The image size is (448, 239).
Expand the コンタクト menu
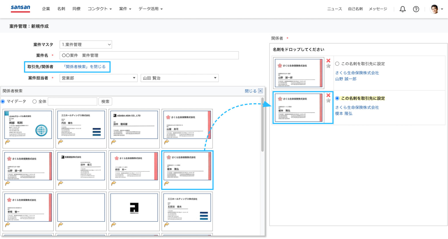coord(100,9)
